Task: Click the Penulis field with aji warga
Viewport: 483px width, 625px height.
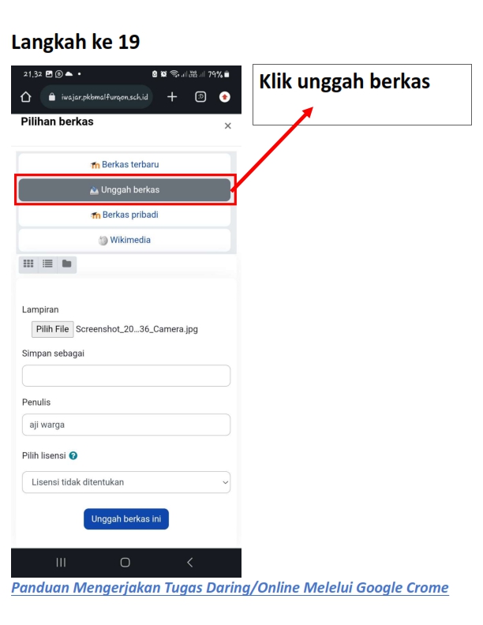Action: pyautogui.click(x=126, y=425)
